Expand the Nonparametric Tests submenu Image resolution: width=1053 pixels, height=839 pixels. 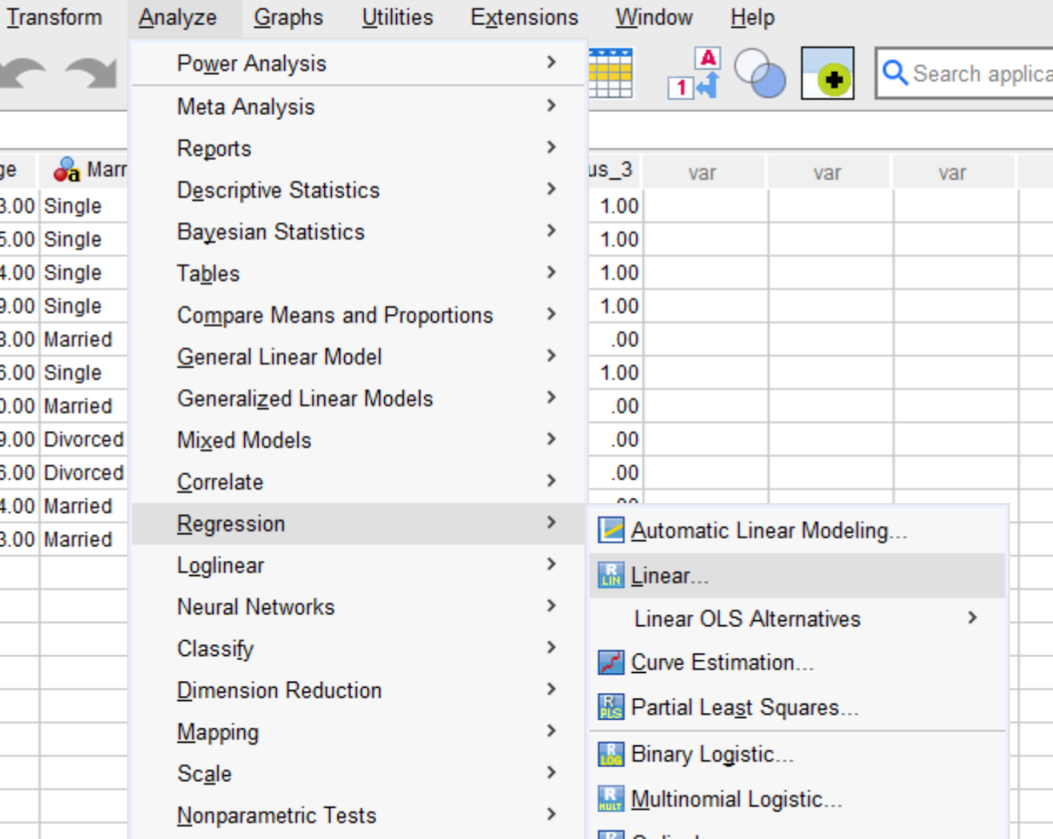pyautogui.click(x=551, y=814)
